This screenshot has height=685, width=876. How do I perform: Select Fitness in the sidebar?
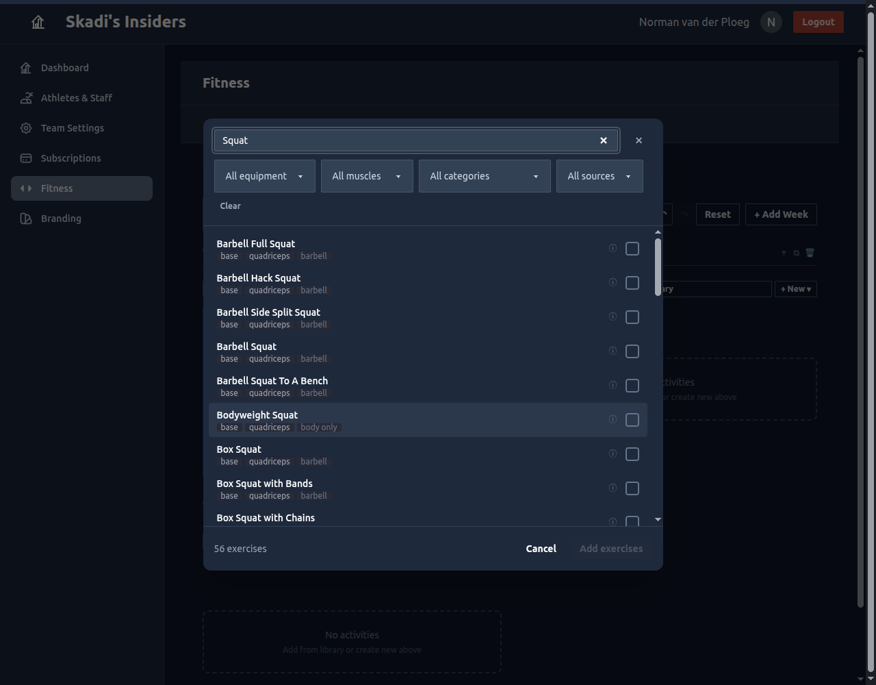coord(81,188)
